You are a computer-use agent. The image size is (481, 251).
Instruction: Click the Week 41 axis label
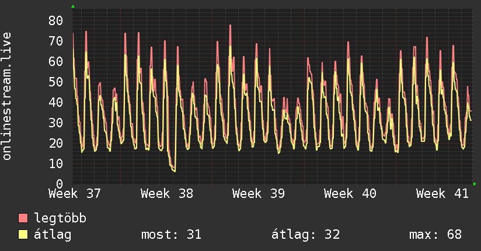[442, 194]
